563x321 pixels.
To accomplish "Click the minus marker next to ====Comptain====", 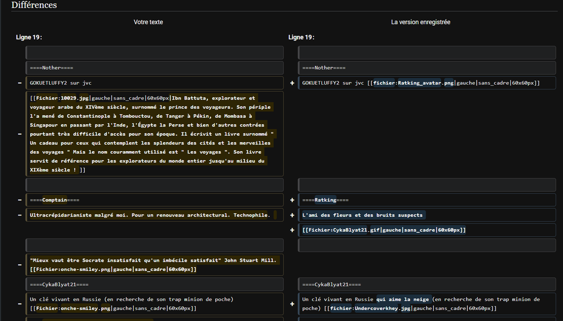I will click(x=20, y=200).
